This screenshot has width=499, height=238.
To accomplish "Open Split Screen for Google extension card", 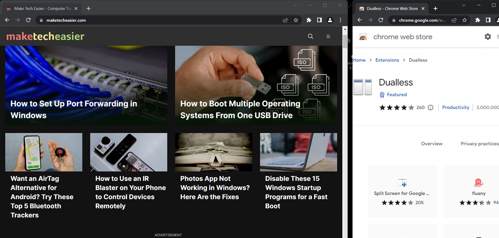I will 402,191.
